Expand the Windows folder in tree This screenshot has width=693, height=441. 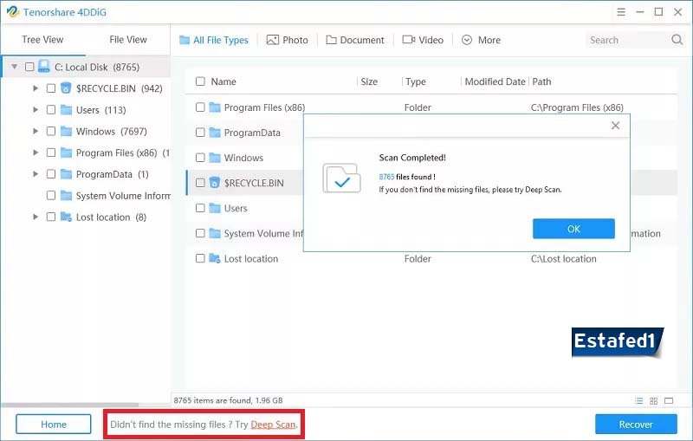(x=35, y=132)
